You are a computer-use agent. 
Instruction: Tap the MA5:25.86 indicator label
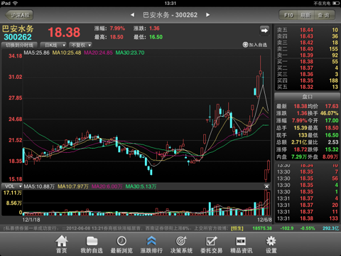point(37,53)
